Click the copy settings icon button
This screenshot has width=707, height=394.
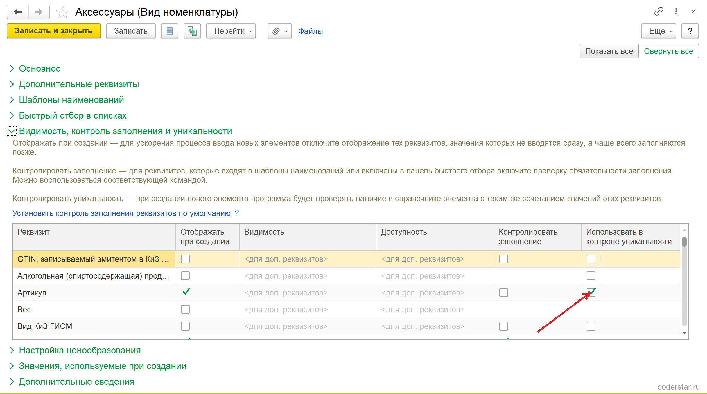192,31
